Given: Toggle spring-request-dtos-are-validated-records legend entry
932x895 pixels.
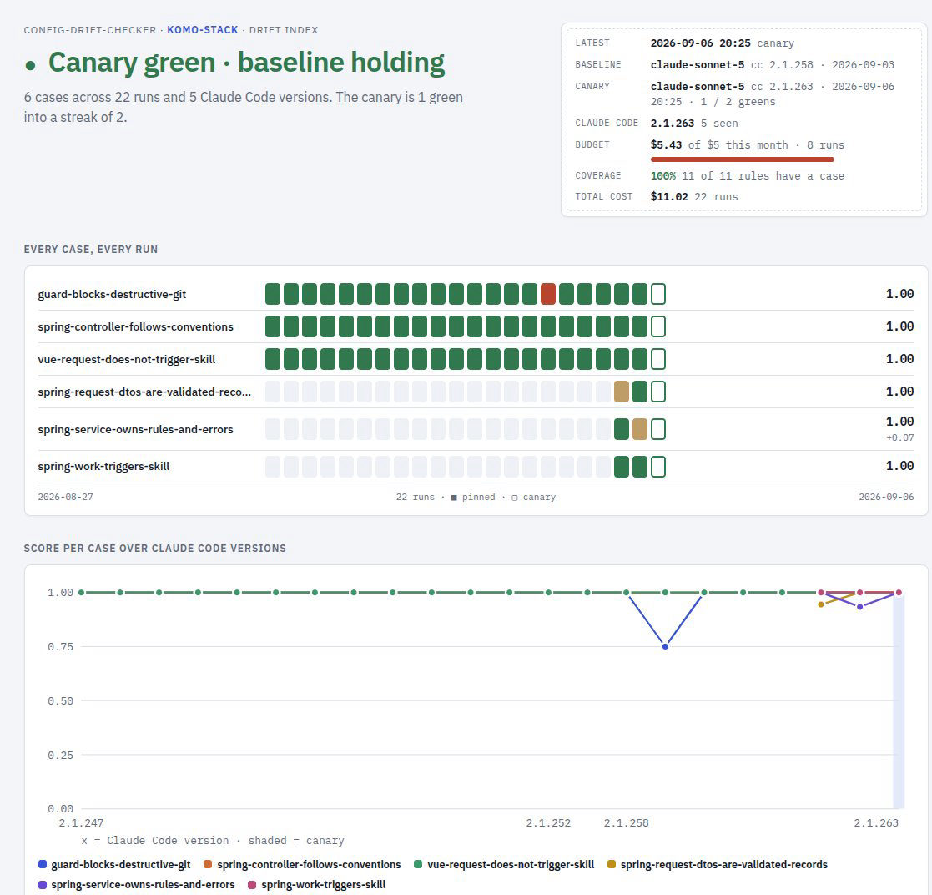Looking at the screenshot, I should 717,864.
